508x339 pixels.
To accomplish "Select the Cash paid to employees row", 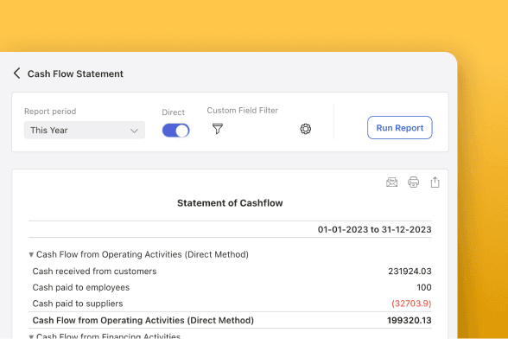I will (230, 287).
